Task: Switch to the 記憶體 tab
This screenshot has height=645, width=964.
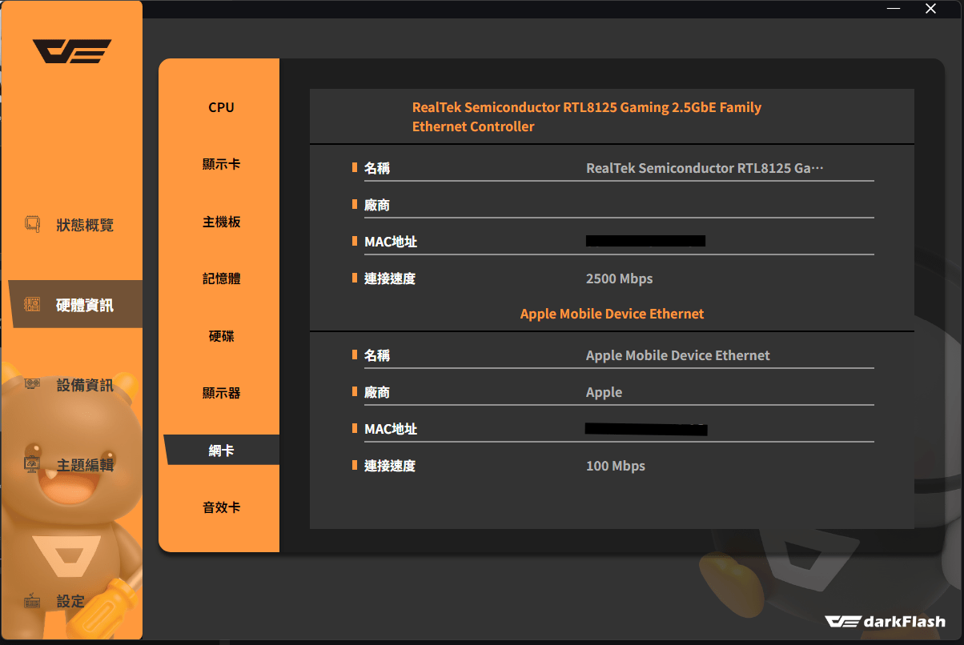Action: click(x=221, y=278)
